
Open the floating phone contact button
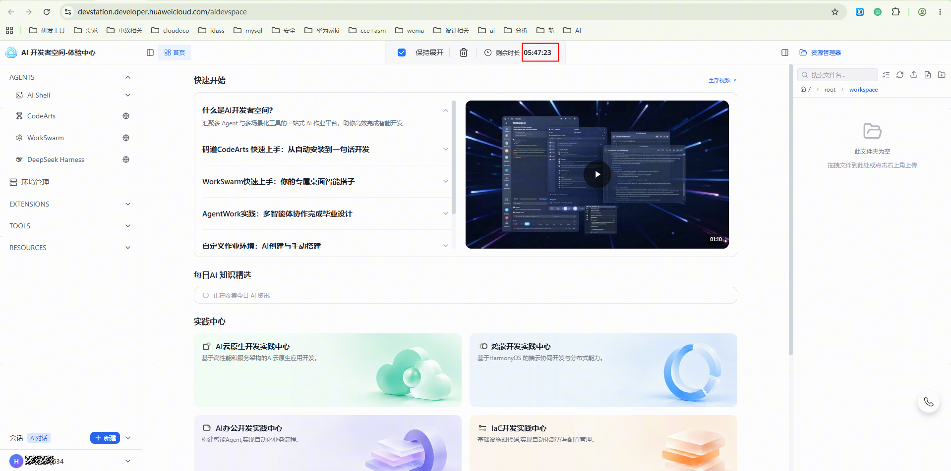929,402
